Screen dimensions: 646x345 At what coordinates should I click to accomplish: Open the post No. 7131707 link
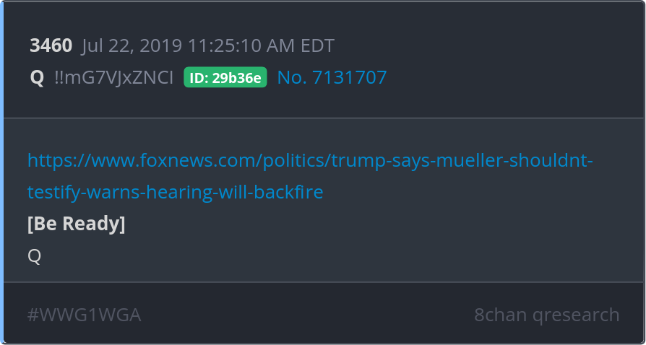tap(332, 77)
